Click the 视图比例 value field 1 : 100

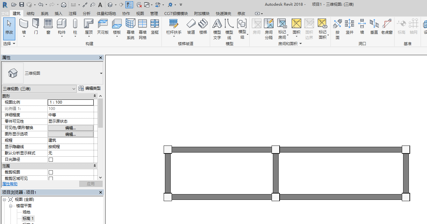tap(71, 102)
